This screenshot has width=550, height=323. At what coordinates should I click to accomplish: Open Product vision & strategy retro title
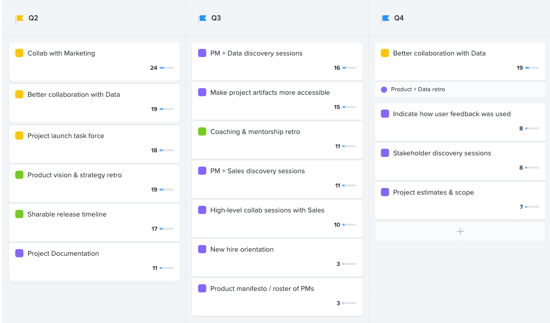tap(75, 175)
